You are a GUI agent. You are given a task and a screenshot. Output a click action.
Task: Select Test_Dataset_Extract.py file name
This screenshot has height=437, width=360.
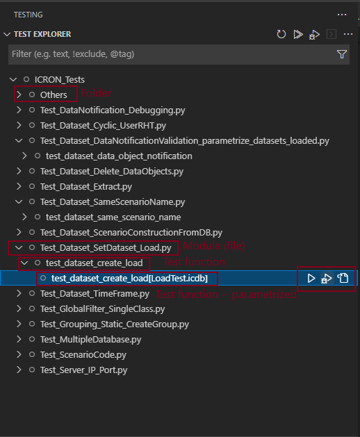[x=86, y=187]
